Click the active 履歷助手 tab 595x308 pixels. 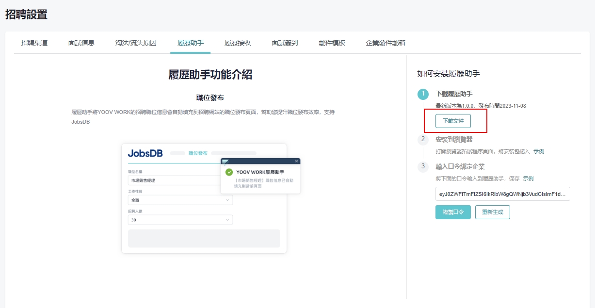(190, 43)
